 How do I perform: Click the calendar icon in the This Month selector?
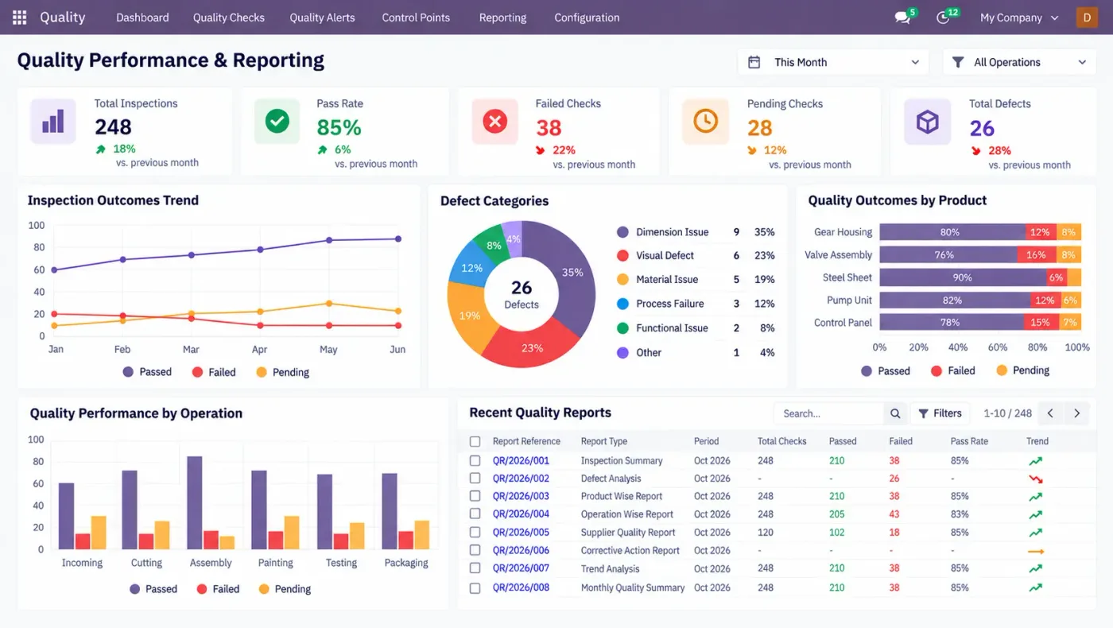coord(754,62)
